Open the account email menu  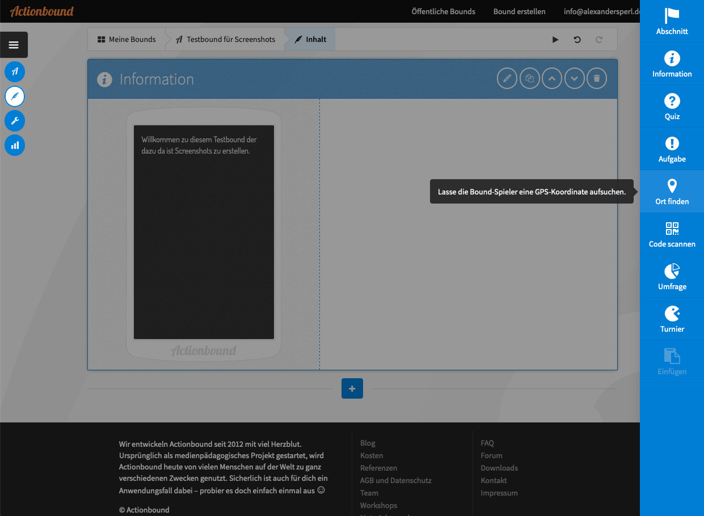click(601, 11)
